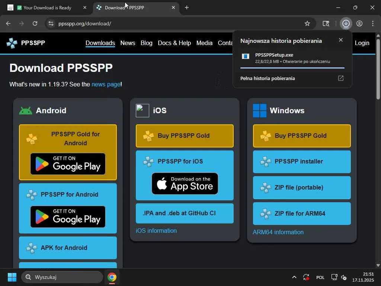Open 'Pełna historia pobierania' link

point(268,78)
